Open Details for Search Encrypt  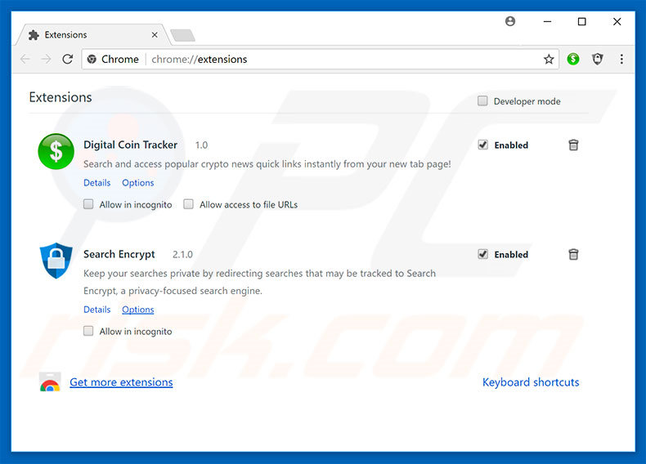coord(96,310)
